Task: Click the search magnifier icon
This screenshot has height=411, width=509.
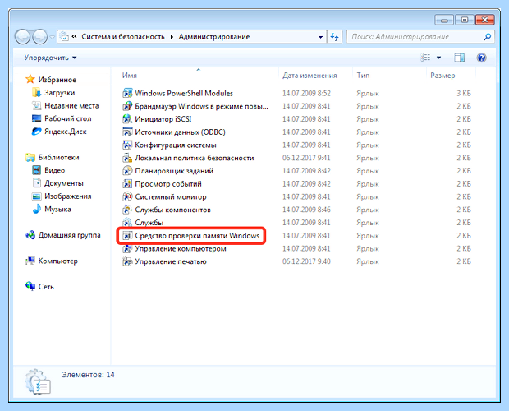Action: tap(488, 37)
